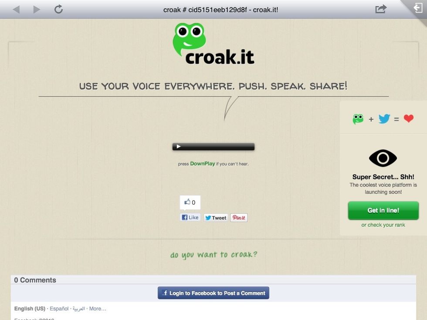Tweet this croak
This screenshot has width=427, height=320.
[x=216, y=218]
